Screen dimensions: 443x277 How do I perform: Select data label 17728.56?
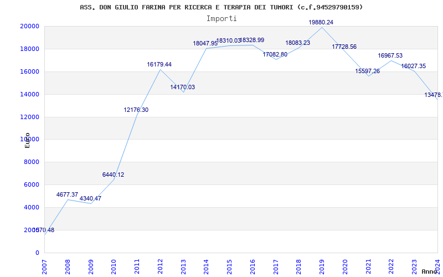coord(344,47)
